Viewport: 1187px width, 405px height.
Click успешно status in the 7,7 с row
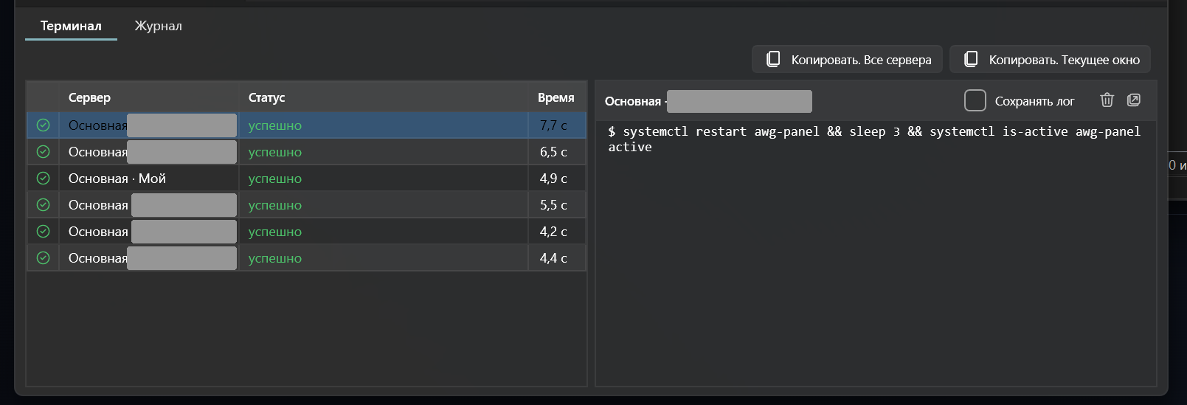point(275,125)
